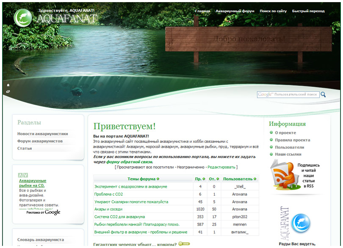Viewport: 343px width, 248px height.
Task: Open the Главная menu item
Action: [x=202, y=11]
